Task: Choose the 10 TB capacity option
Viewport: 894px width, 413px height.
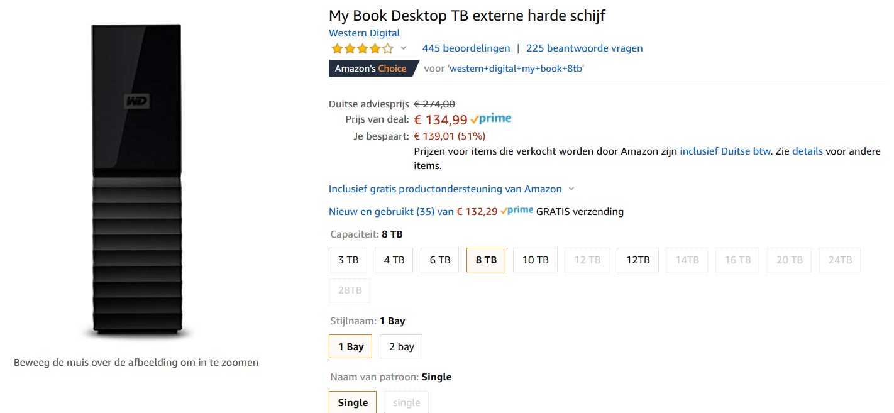Action: (x=536, y=260)
